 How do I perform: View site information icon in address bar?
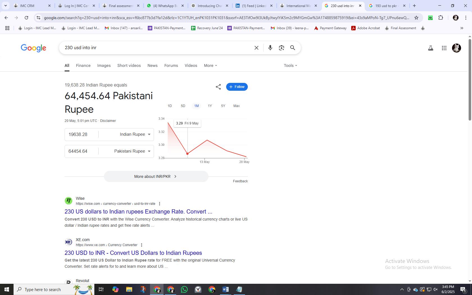(x=38, y=18)
